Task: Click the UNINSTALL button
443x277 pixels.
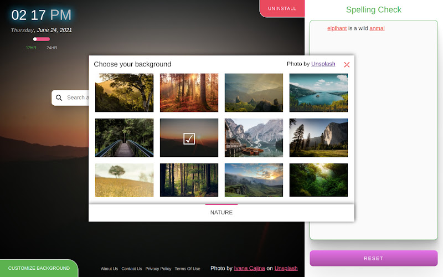Action: click(x=282, y=8)
